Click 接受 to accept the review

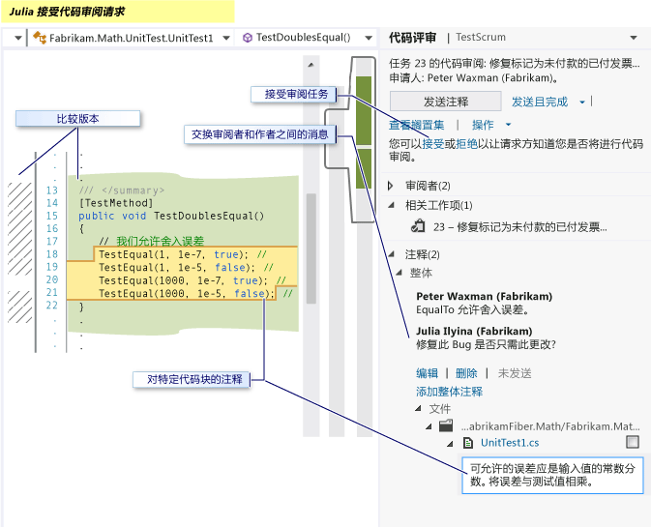433,144
